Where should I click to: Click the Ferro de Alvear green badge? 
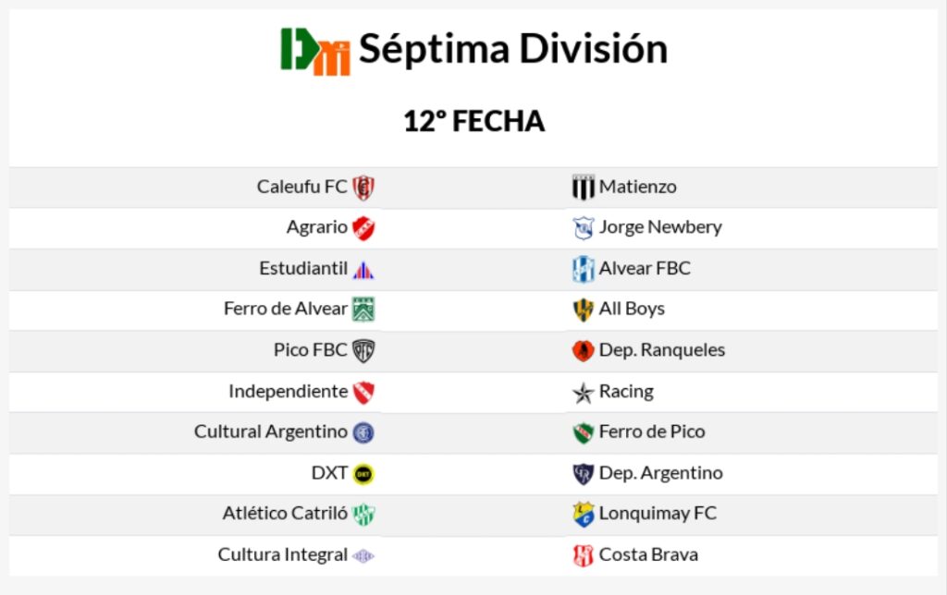[x=363, y=310]
